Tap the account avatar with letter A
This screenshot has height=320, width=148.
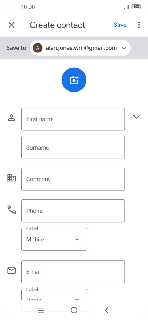[38, 48]
